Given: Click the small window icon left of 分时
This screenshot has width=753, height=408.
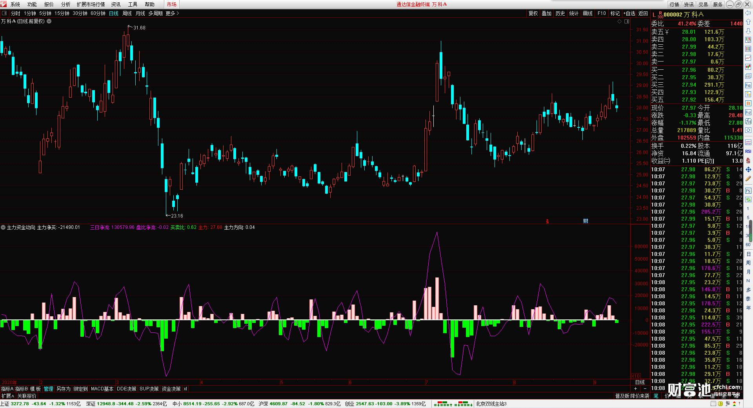Looking at the screenshot, I should 4,13.
